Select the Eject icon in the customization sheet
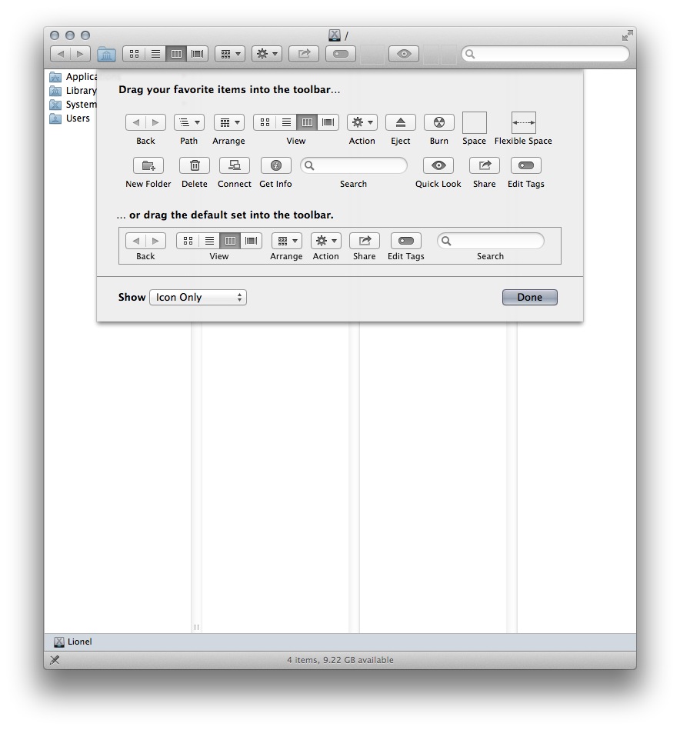 point(400,122)
